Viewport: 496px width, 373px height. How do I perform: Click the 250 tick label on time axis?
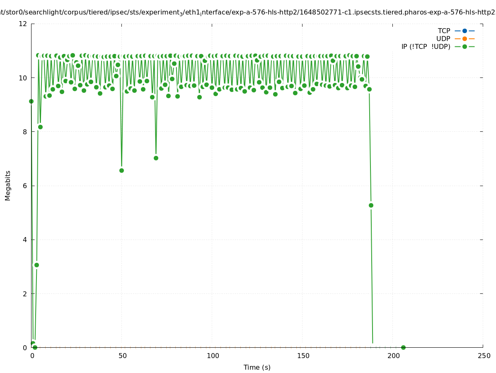point(483,356)
